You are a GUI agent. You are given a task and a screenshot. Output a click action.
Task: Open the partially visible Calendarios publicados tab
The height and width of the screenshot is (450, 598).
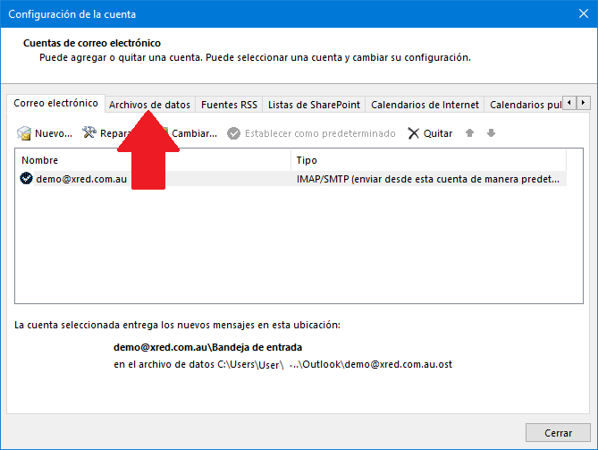523,105
